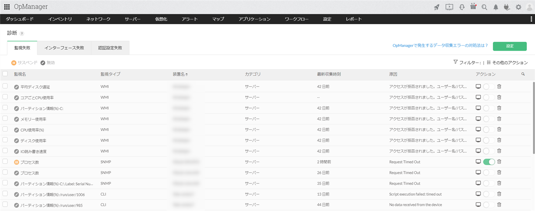
Task: Click the gift box icon
Action: [x=473, y=6]
